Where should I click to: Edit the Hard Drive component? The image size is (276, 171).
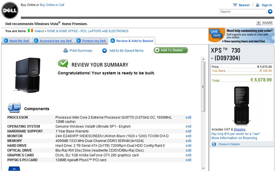tap(188, 145)
